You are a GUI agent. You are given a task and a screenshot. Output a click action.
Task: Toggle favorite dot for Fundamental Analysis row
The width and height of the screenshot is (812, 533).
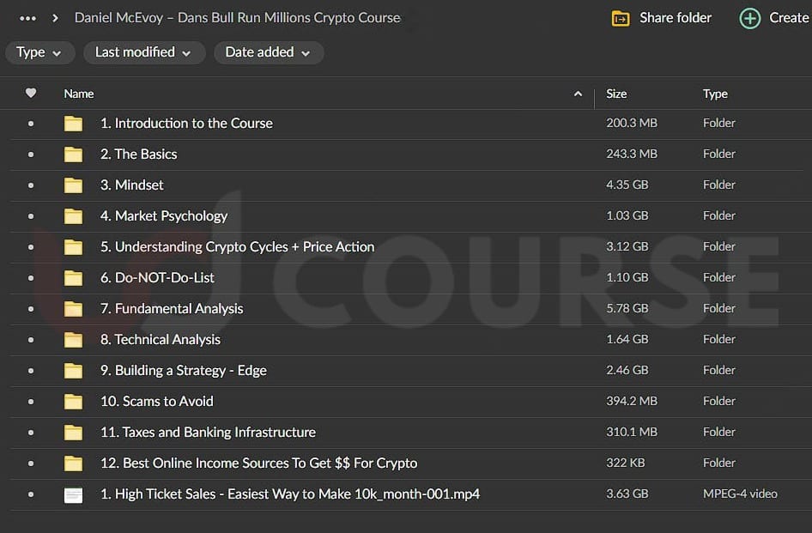tap(31, 309)
